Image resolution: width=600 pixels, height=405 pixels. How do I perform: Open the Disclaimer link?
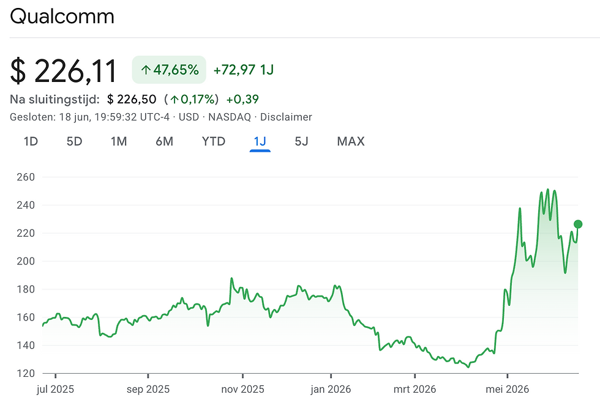[286, 117]
